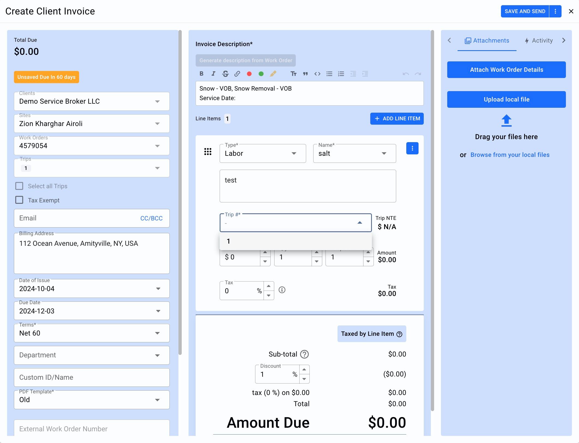Insert a bulleted list in the description
Image resolution: width=579 pixels, height=443 pixels.
click(x=329, y=74)
